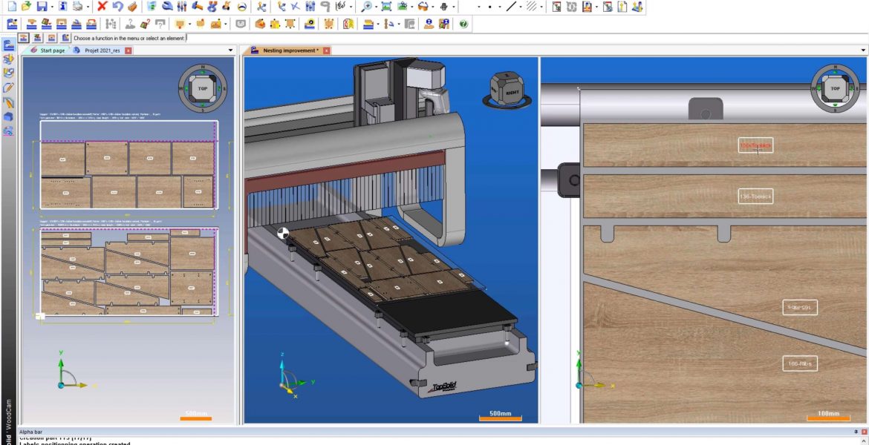
Task: Select the magnifier Zoom tool
Action: (366, 7)
